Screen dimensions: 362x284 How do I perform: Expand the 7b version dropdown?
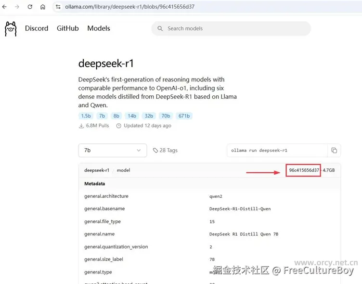click(x=113, y=150)
